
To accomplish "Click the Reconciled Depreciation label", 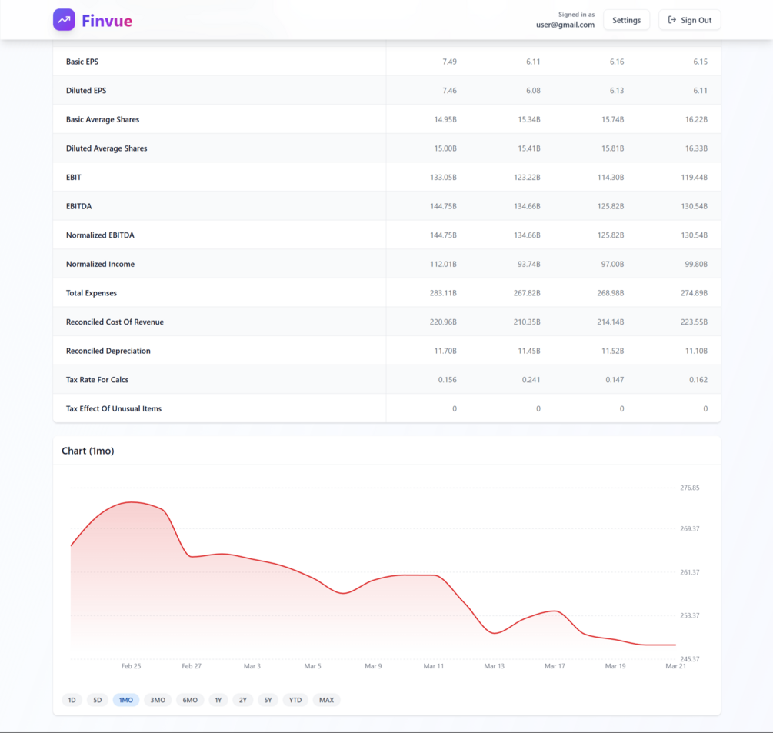I will coord(108,351).
